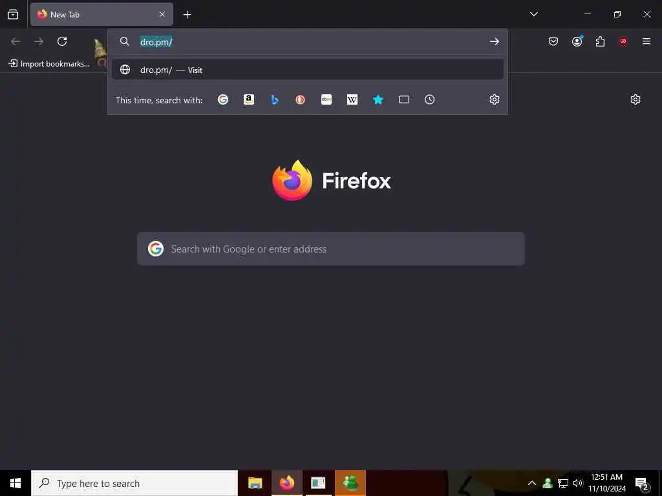Expand the List all tabs dropdown

click(533, 14)
